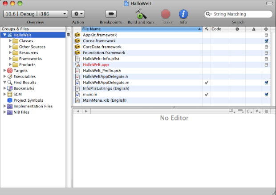Image resolution: width=276 pixels, height=195 pixels.
Task: Select the Bookmarks book icon
Action: 10,88
